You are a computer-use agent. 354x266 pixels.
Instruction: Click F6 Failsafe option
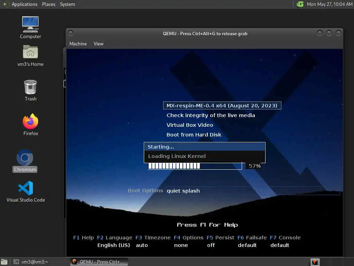[252, 238]
